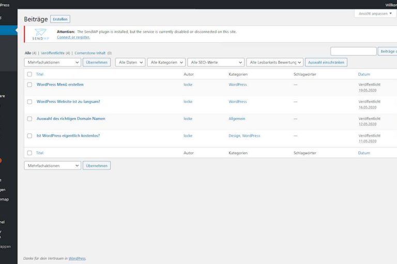397x264 pixels.
Task: Open the 'Alle Lesbarkeits Bewertungen' dropdown
Action: [x=274, y=62]
